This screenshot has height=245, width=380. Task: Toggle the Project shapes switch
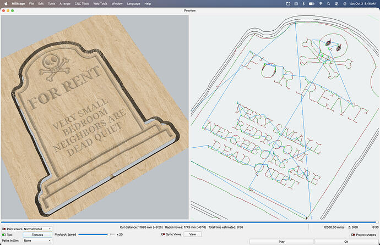pyautogui.click(x=353, y=235)
